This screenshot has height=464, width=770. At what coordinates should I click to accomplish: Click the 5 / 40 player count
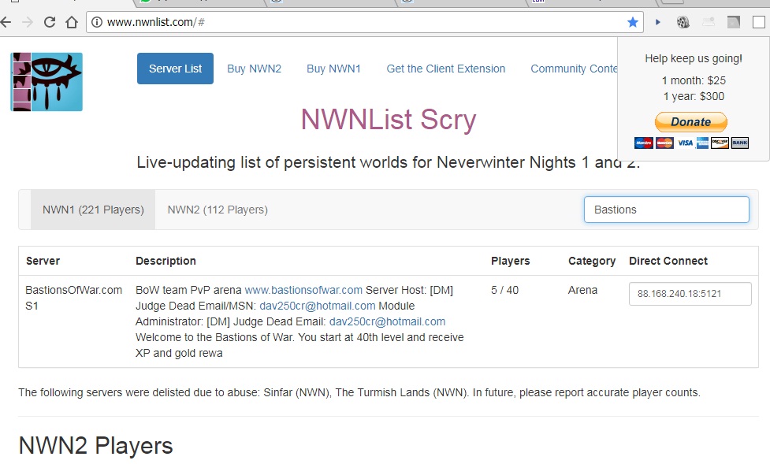(505, 290)
